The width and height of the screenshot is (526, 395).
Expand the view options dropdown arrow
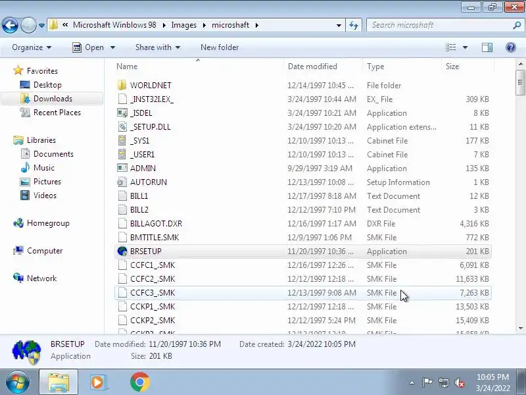(x=466, y=47)
